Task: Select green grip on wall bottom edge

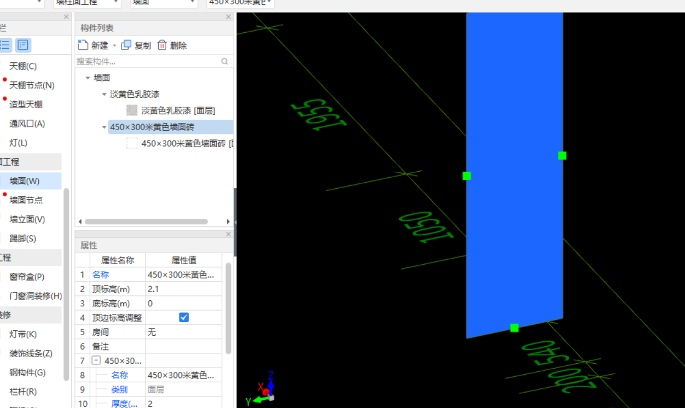Action: tap(514, 328)
